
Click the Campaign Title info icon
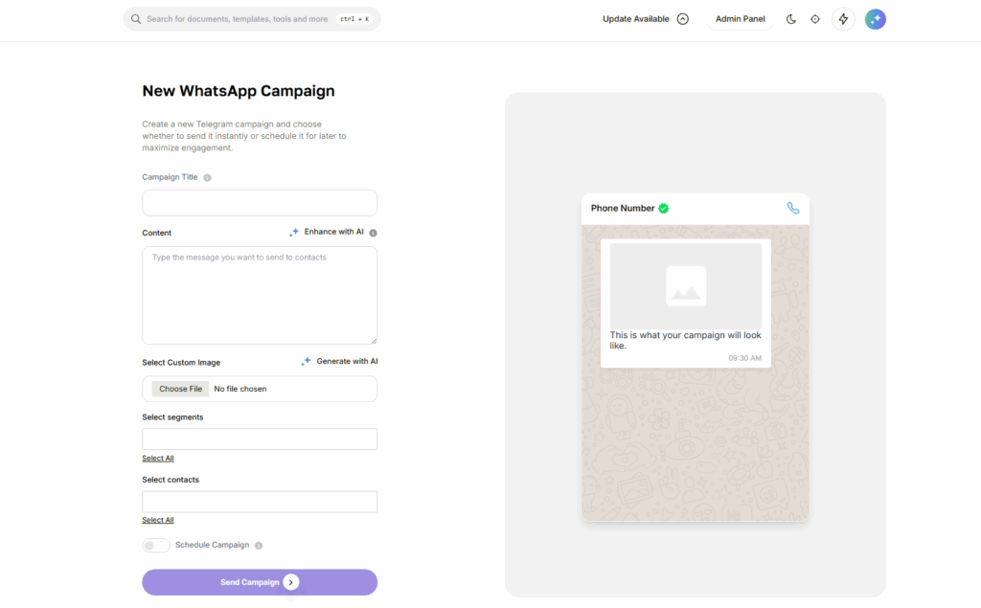click(x=207, y=178)
